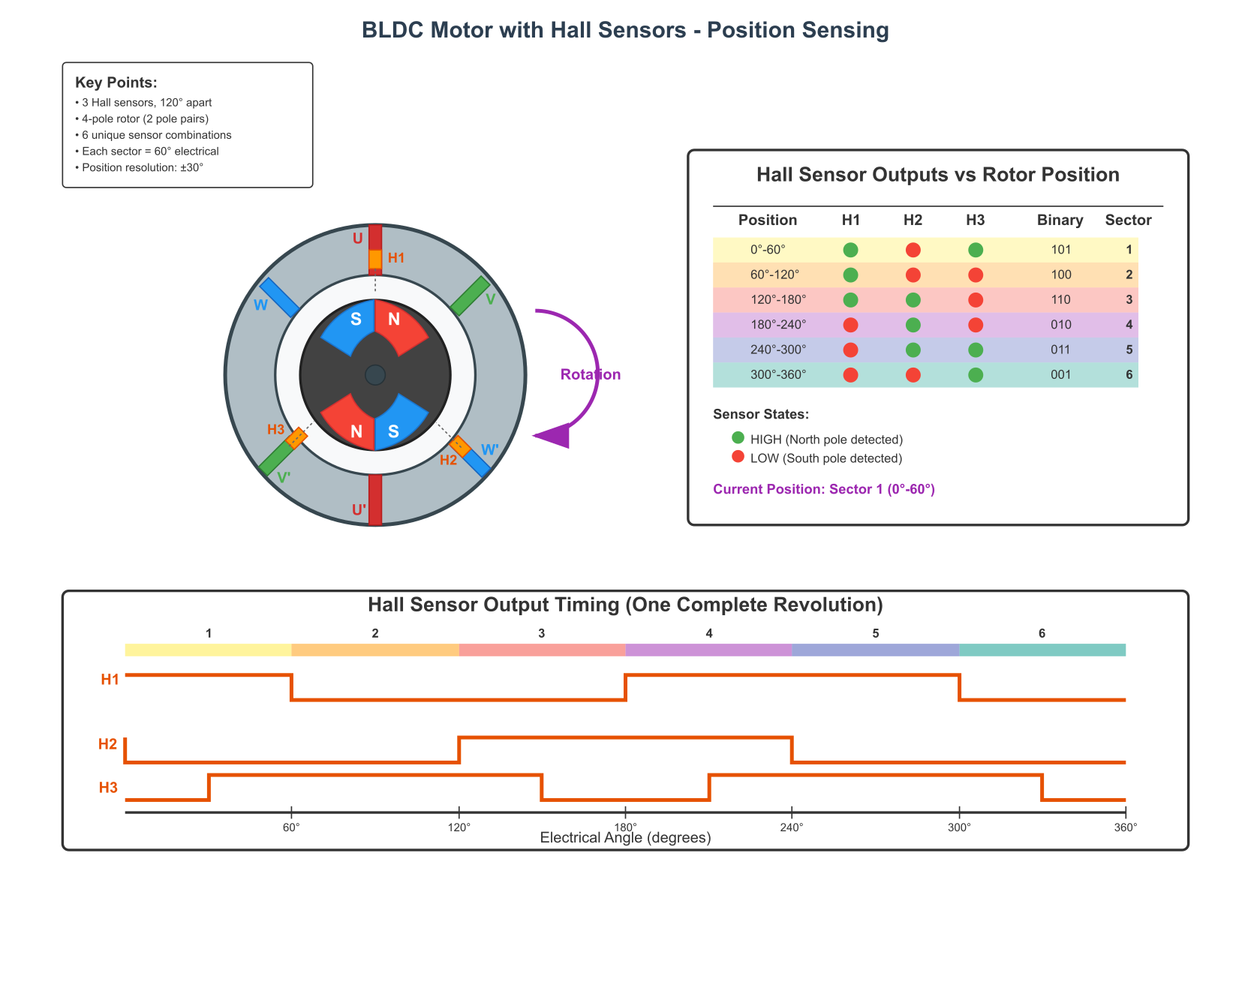This screenshot has height=1000, width=1251.
Task: Click the pink sector 3 timing bar
Action: (x=543, y=650)
